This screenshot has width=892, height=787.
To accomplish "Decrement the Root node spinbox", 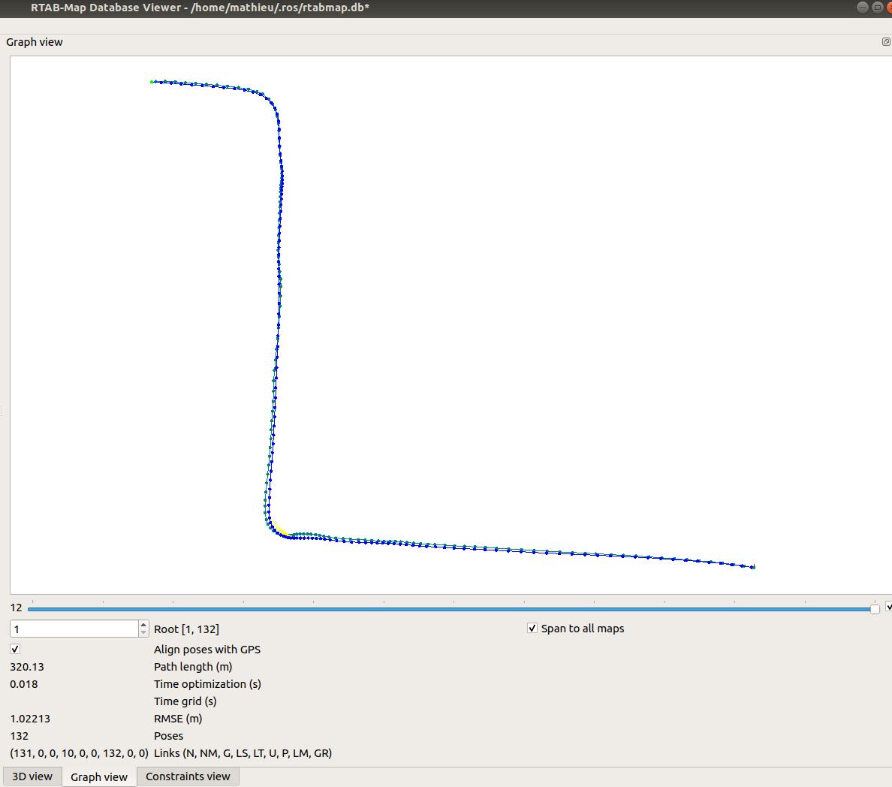I will [x=143, y=633].
